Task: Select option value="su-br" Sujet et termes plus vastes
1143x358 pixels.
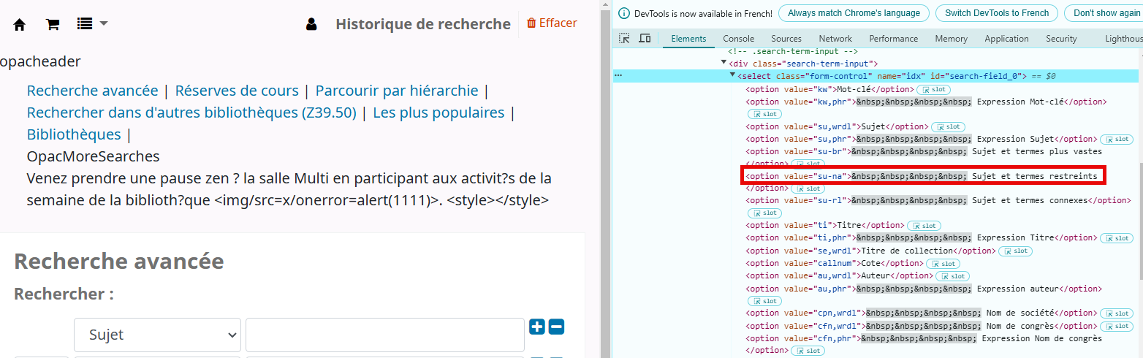Action: (x=924, y=151)
